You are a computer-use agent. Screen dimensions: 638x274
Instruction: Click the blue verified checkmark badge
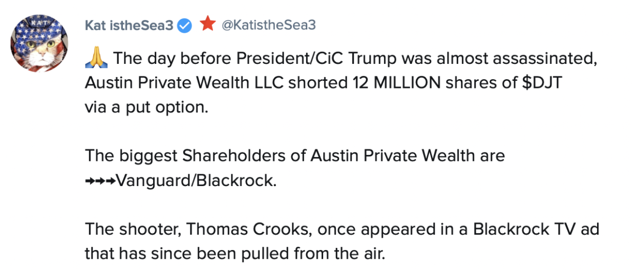pyautogui.click(x=185, y=25)
